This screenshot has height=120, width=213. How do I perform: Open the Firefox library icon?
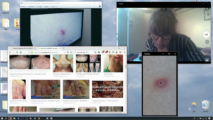[x=96, y=52]
